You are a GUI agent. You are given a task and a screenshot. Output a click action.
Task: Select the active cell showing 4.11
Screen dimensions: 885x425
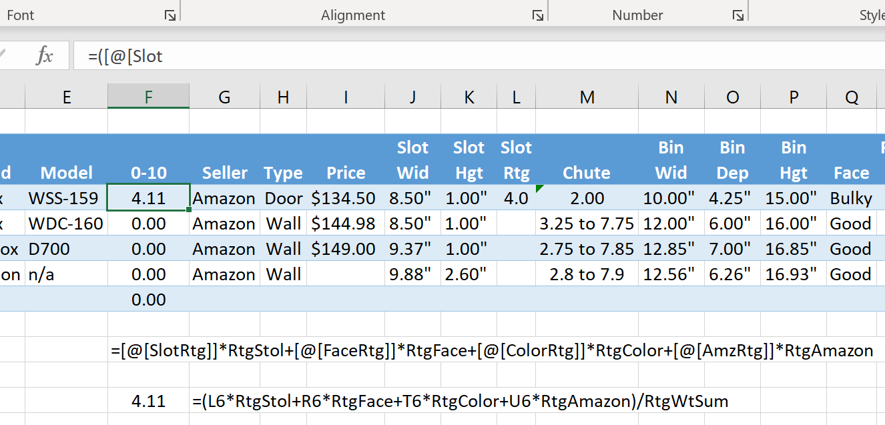tap(148, 198)
